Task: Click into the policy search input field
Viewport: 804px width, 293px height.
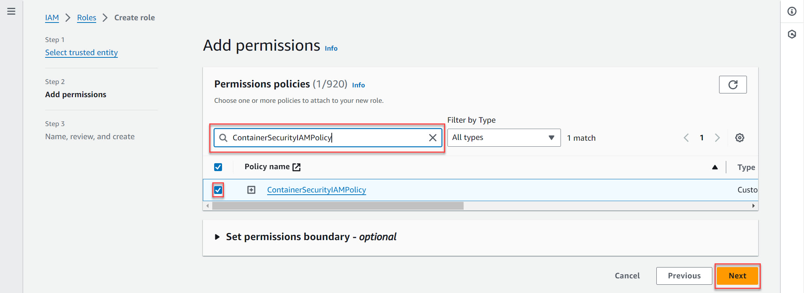Action: coord(323,138)
